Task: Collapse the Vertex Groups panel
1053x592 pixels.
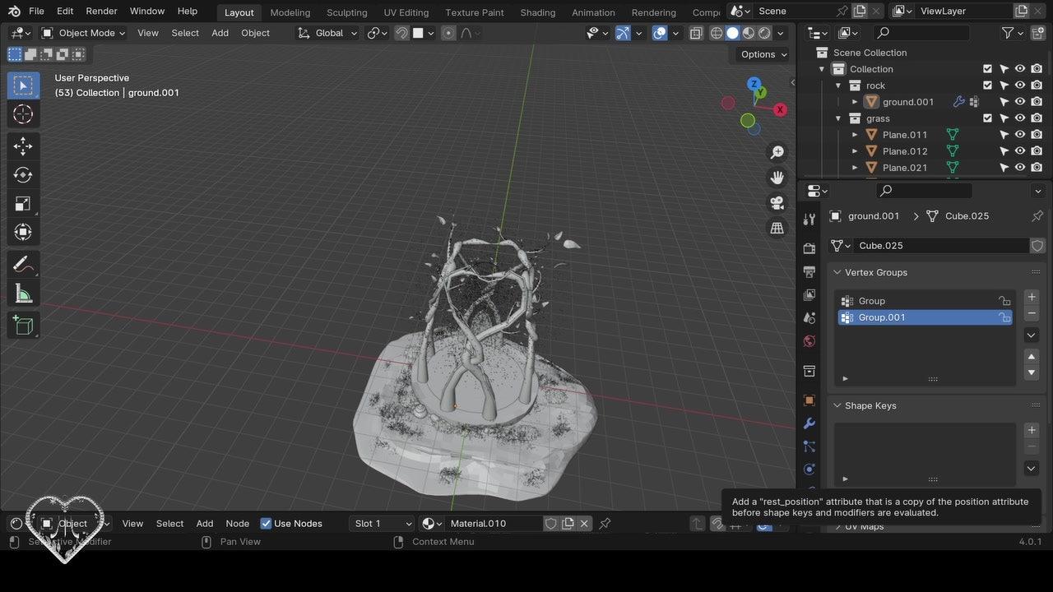Action: tap(837, 272)
